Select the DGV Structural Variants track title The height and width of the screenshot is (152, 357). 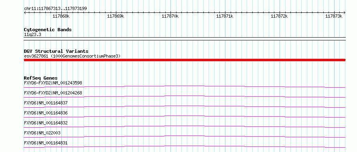56,51
